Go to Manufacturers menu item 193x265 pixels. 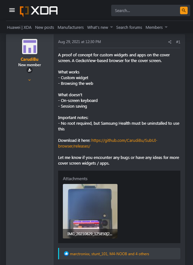pos(71,27)
